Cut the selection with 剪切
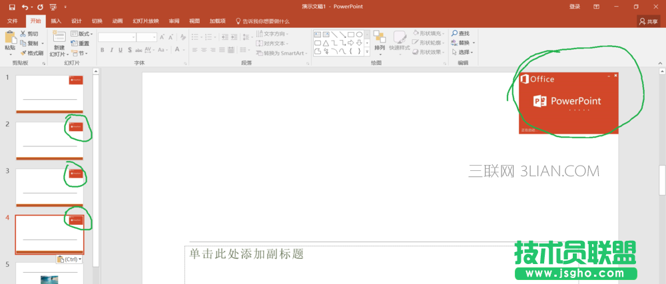Screen dimensions: 666x284 point(29,33)
